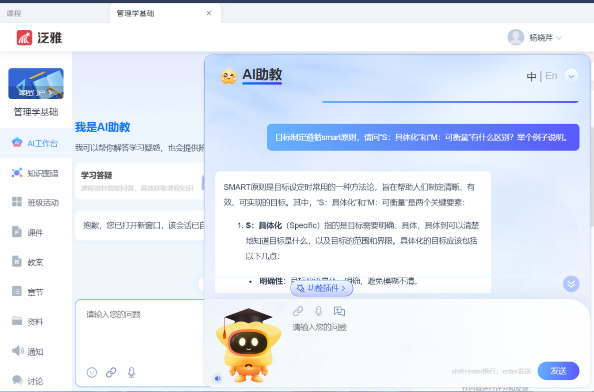
Task: Switch AI助教 language to 中
Action: click(x=532, y=76)
